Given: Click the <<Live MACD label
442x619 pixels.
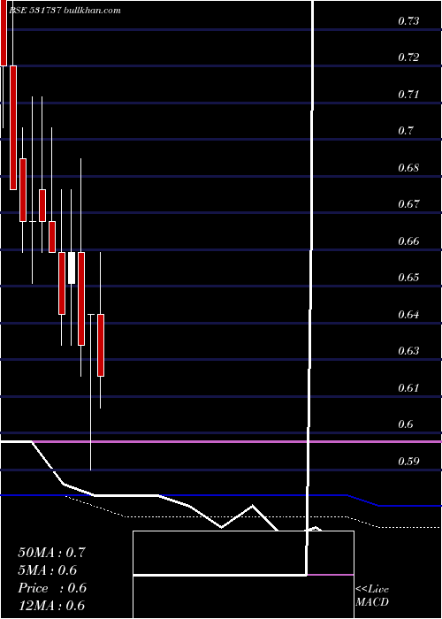Looking at the screenshot, I should pyautogui.click(x=372, y=596).
